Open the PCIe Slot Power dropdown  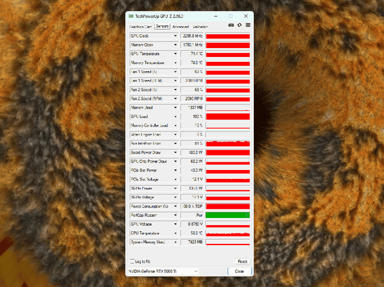pyautogui.click(x=175, y=171)
